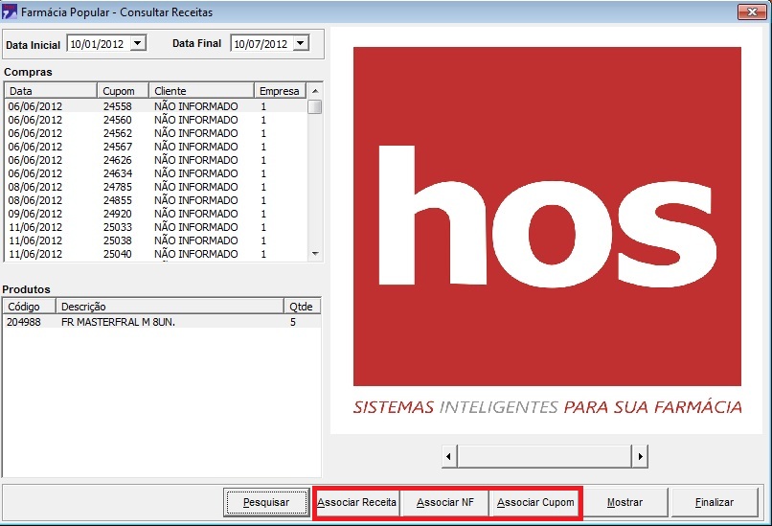Image resolution: width=772 pixels, height=526 pixels.
Task: Click the Data Inicial date field
Action: [x=96, y=44]
